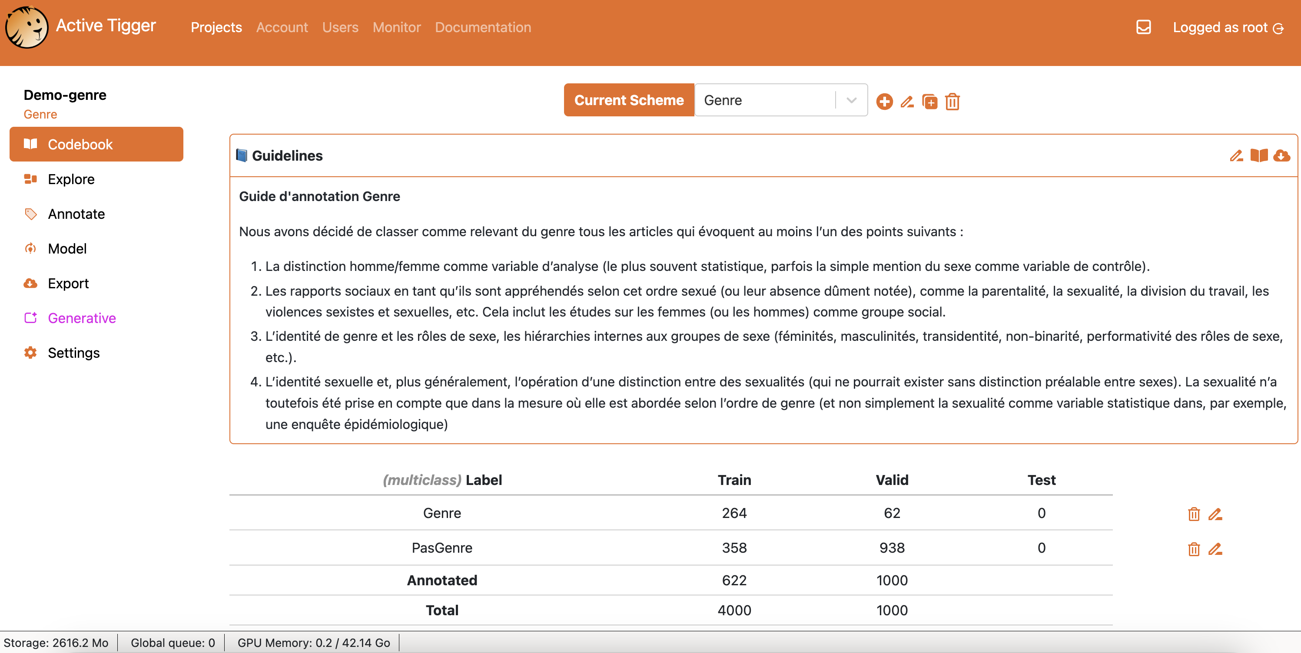Download the Guidelines cloud icon
The width and height of the screenshot is (1301, 653).
(1281, 155)
